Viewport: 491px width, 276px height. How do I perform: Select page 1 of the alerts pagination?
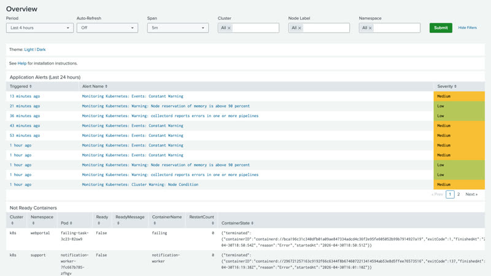[450, 194]
